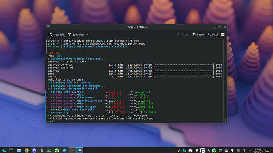
Task: Expand the Split View dropdown arrow
Action: [87, 34]
